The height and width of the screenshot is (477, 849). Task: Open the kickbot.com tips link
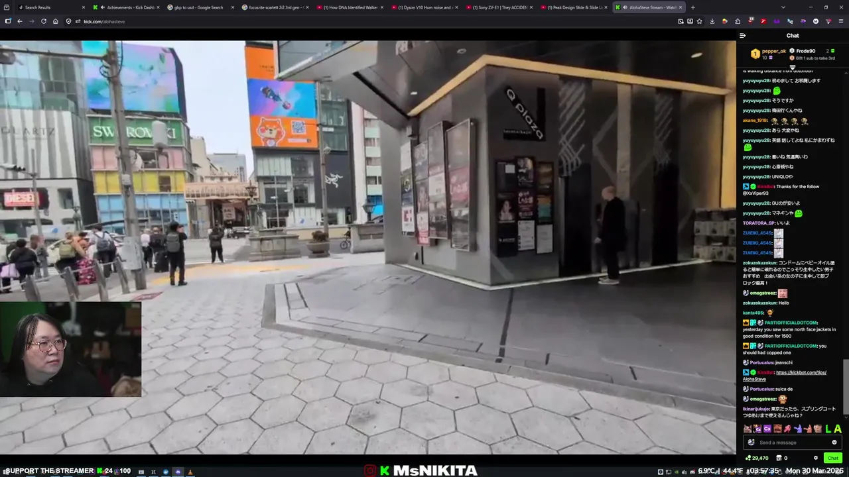tap(784, 376)
